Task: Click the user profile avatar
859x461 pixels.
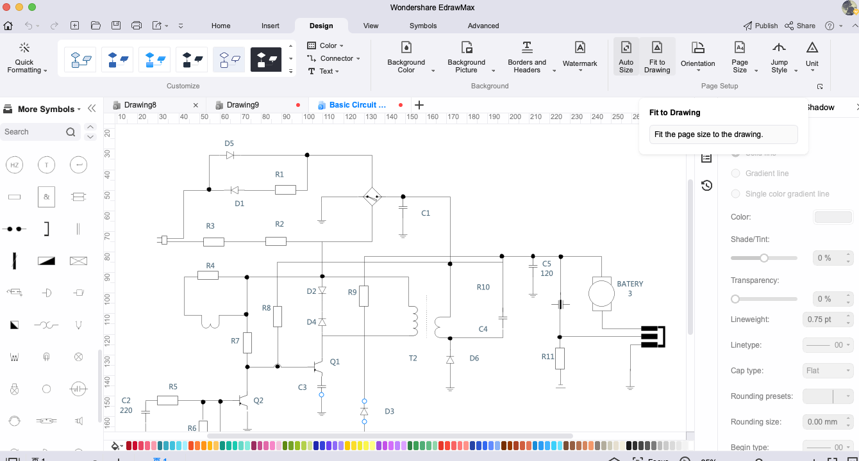Action: click(x=849, y=8)
